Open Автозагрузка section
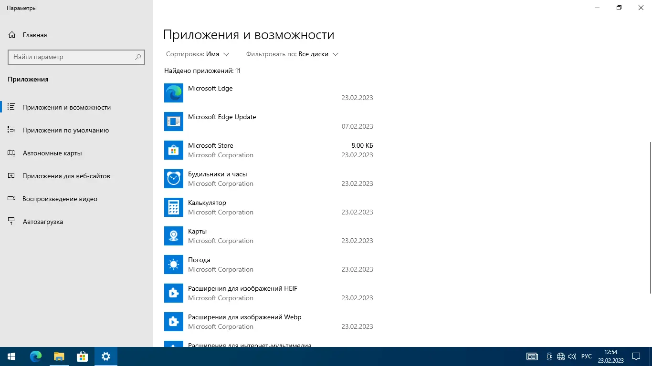The image size is (652, 366). click(x=76, y=222)
